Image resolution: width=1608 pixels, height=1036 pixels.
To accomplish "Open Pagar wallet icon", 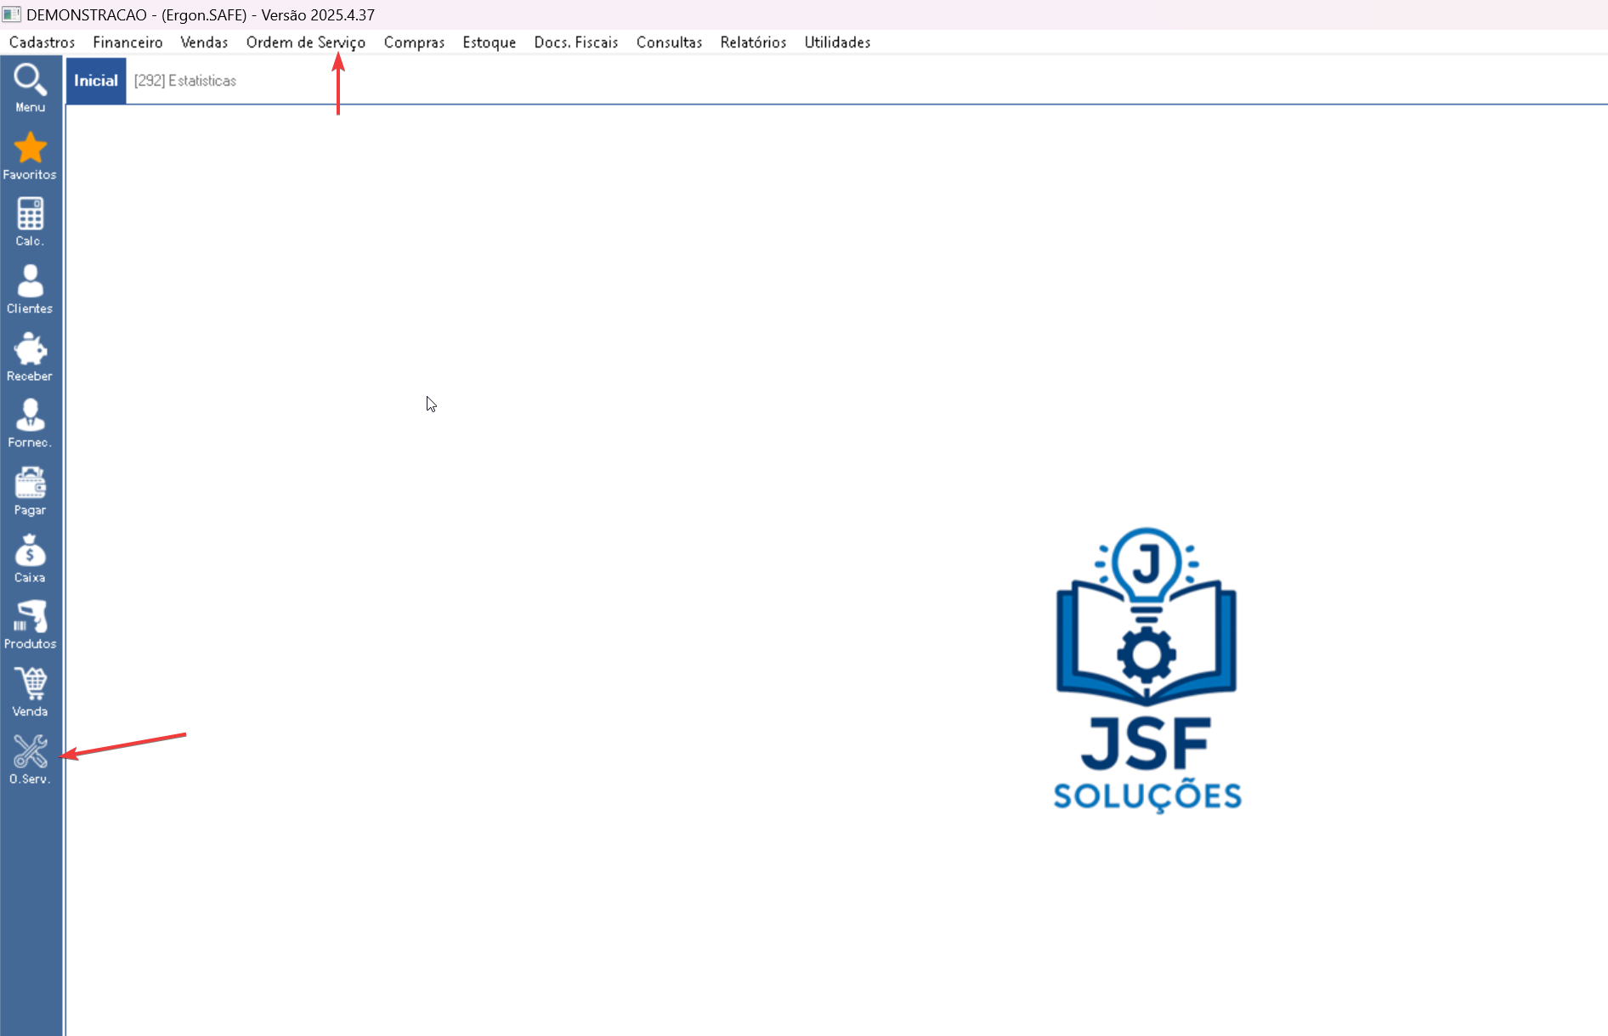I will coord(30,490).
